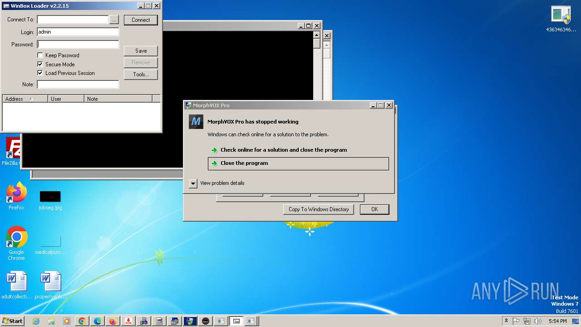Open the Firefox desktop shortcut
Viewport: 581px width, 327px height.
coord(16,196)
